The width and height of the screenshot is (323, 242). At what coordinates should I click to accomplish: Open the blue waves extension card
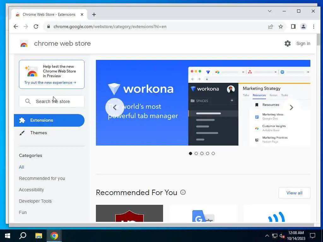[277, 213]
